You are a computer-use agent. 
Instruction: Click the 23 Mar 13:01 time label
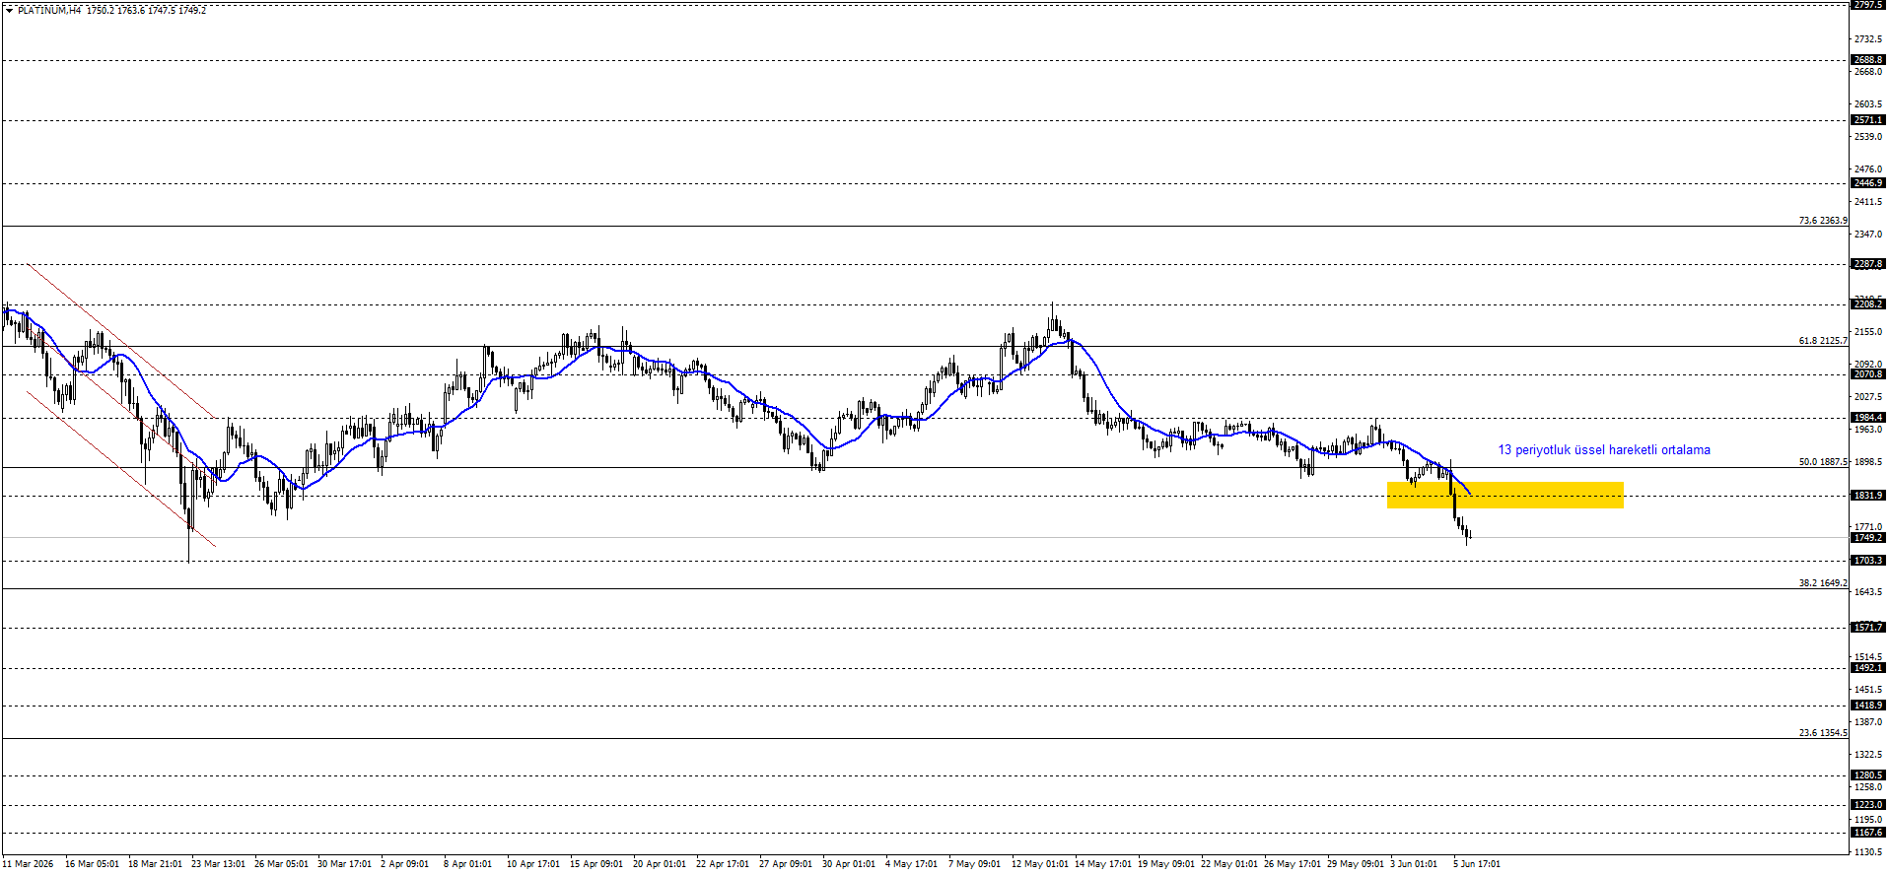[x=218, y=864]
